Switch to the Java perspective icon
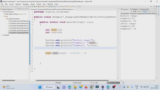 [157, 6]
